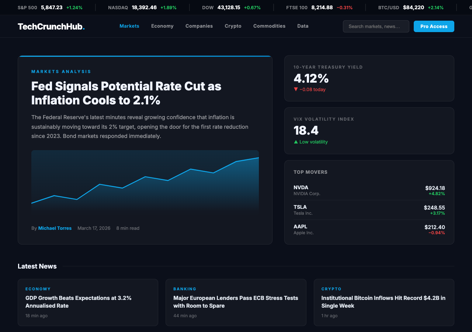Select NVDA in the Top Movers panel
This screenshot has height=332, width=472.
369,190
